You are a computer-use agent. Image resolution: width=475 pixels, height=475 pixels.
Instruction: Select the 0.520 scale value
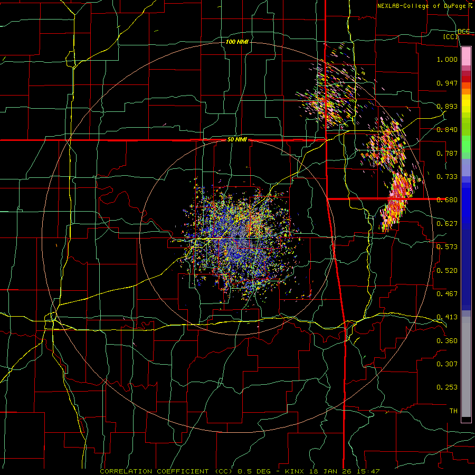[x=447, y=270]
